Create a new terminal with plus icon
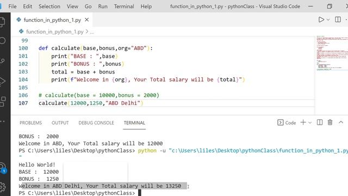 coord(303,122)
